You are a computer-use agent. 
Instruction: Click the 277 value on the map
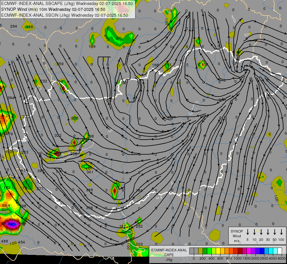tap(40, 189)
